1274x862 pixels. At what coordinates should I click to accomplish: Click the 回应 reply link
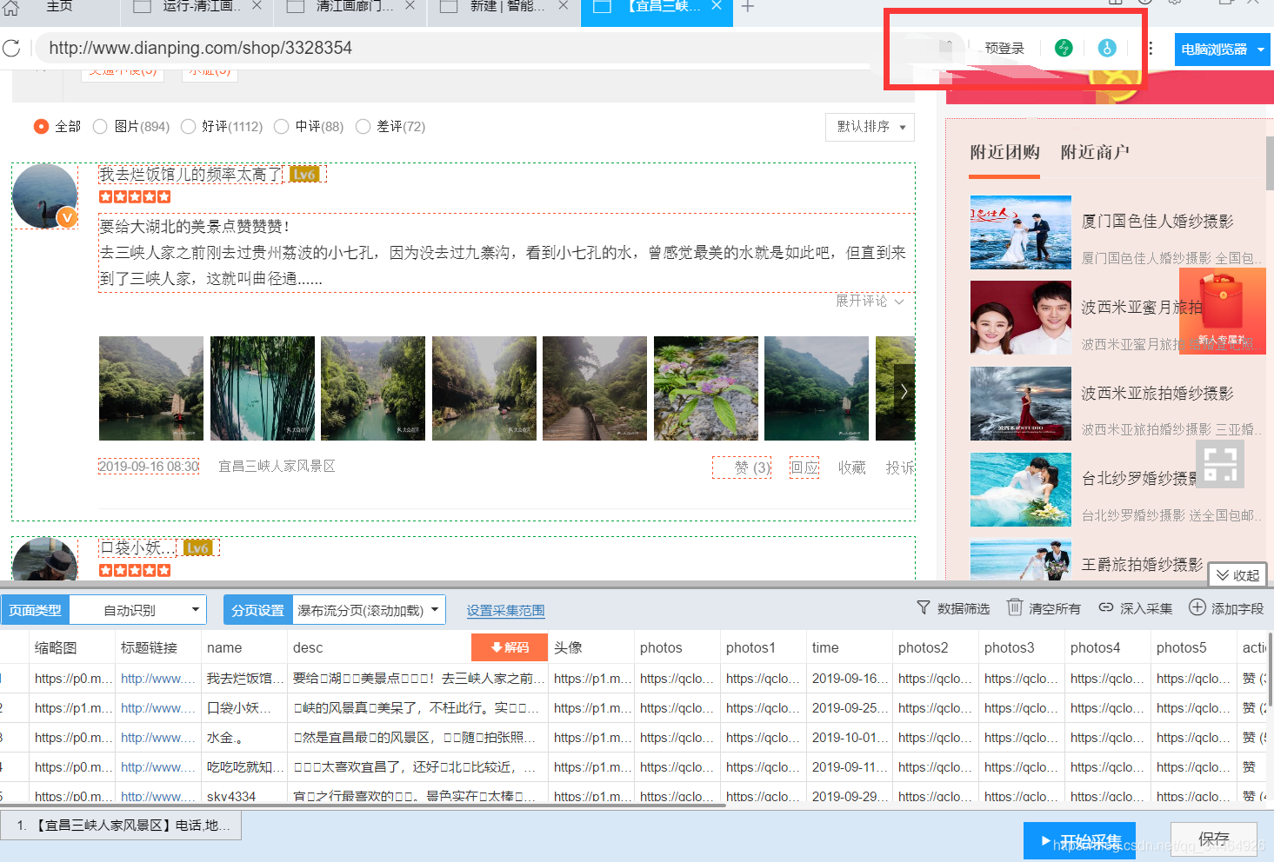[x=804, y=467]
